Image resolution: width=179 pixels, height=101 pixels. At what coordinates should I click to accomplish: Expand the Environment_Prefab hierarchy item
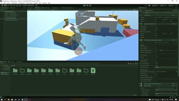tap(5, 20)
